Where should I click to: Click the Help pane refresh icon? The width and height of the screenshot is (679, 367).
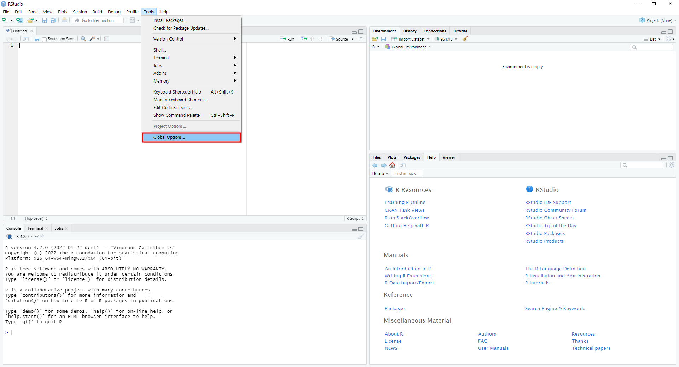672,165
